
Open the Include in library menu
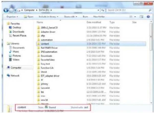[49, 17]
